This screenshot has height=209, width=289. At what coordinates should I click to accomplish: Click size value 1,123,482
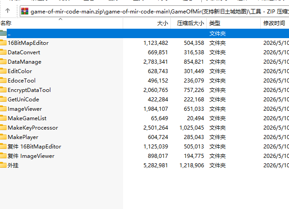click(x=156, y=43)
